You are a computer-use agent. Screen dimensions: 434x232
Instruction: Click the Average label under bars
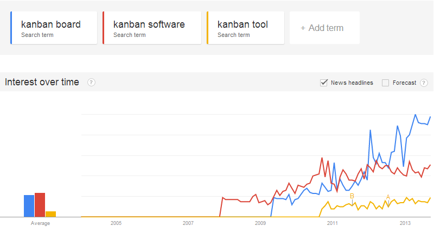tap(40, 223)
